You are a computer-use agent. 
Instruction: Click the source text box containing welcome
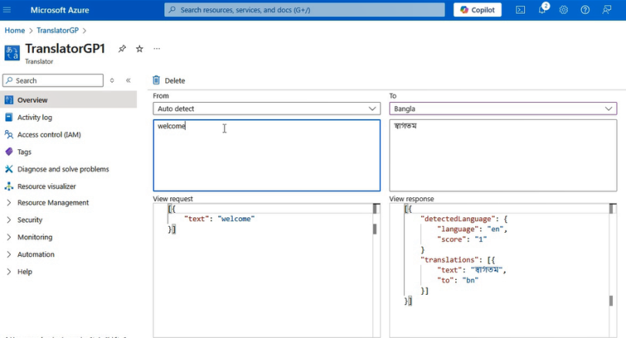click(x=267, y=155)
